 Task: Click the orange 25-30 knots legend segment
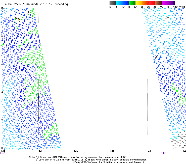click(145, 3)
